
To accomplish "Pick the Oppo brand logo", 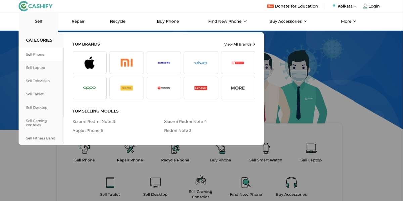I will 89,88.
